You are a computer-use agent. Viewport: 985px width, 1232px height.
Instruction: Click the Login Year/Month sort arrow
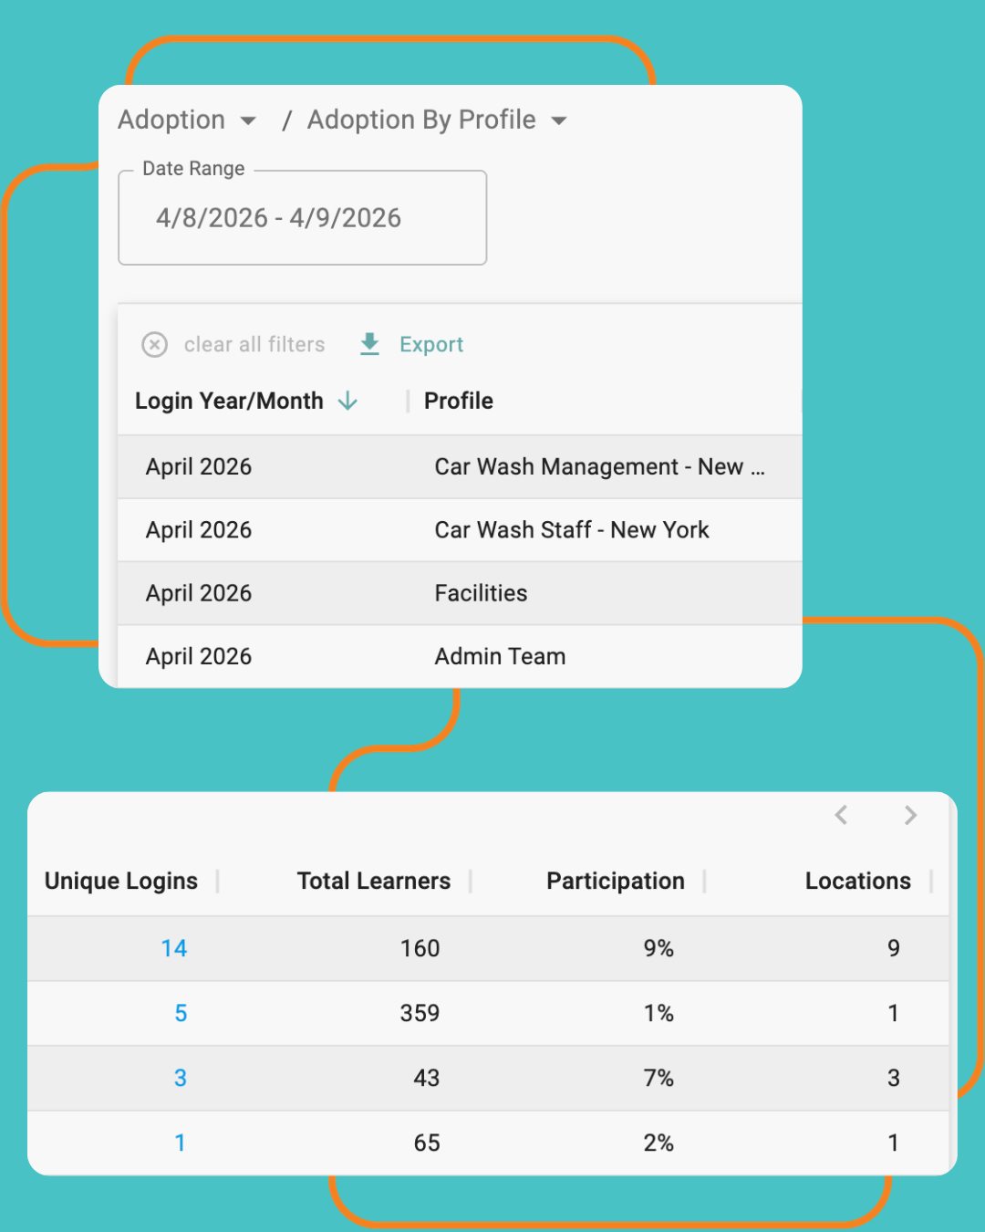347,401
